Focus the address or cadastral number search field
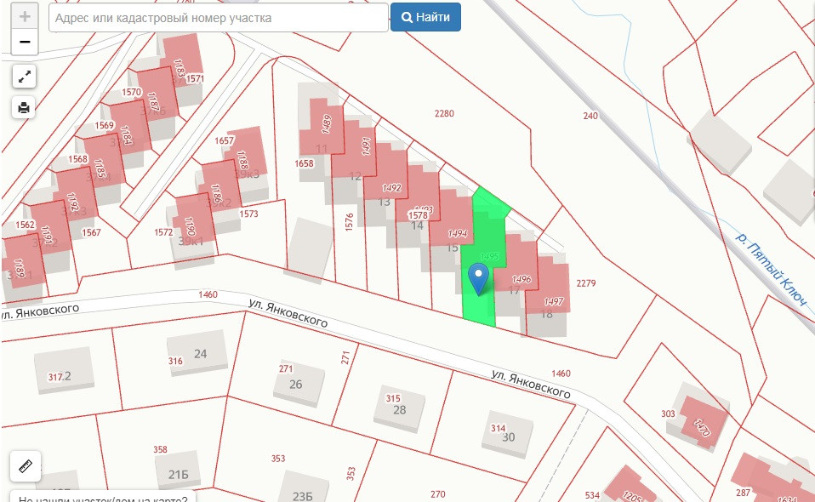This screenshot has height=502, width=815. pos(219,18)
